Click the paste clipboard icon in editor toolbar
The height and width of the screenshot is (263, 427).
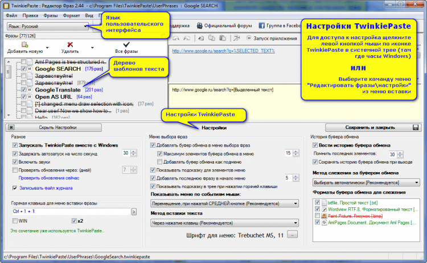pos(223,38)
